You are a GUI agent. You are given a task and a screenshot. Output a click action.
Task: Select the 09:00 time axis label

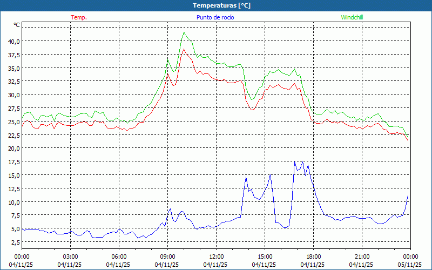click(167, 256)
